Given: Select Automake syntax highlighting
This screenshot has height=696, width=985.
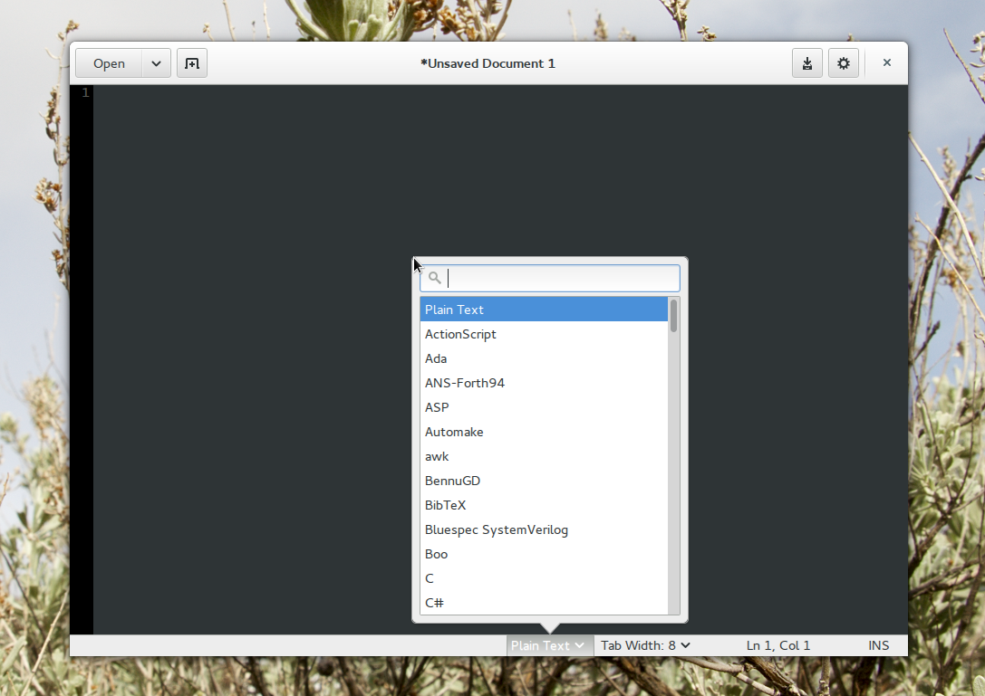Looking at the screenshot, I should tap(454, 432).
